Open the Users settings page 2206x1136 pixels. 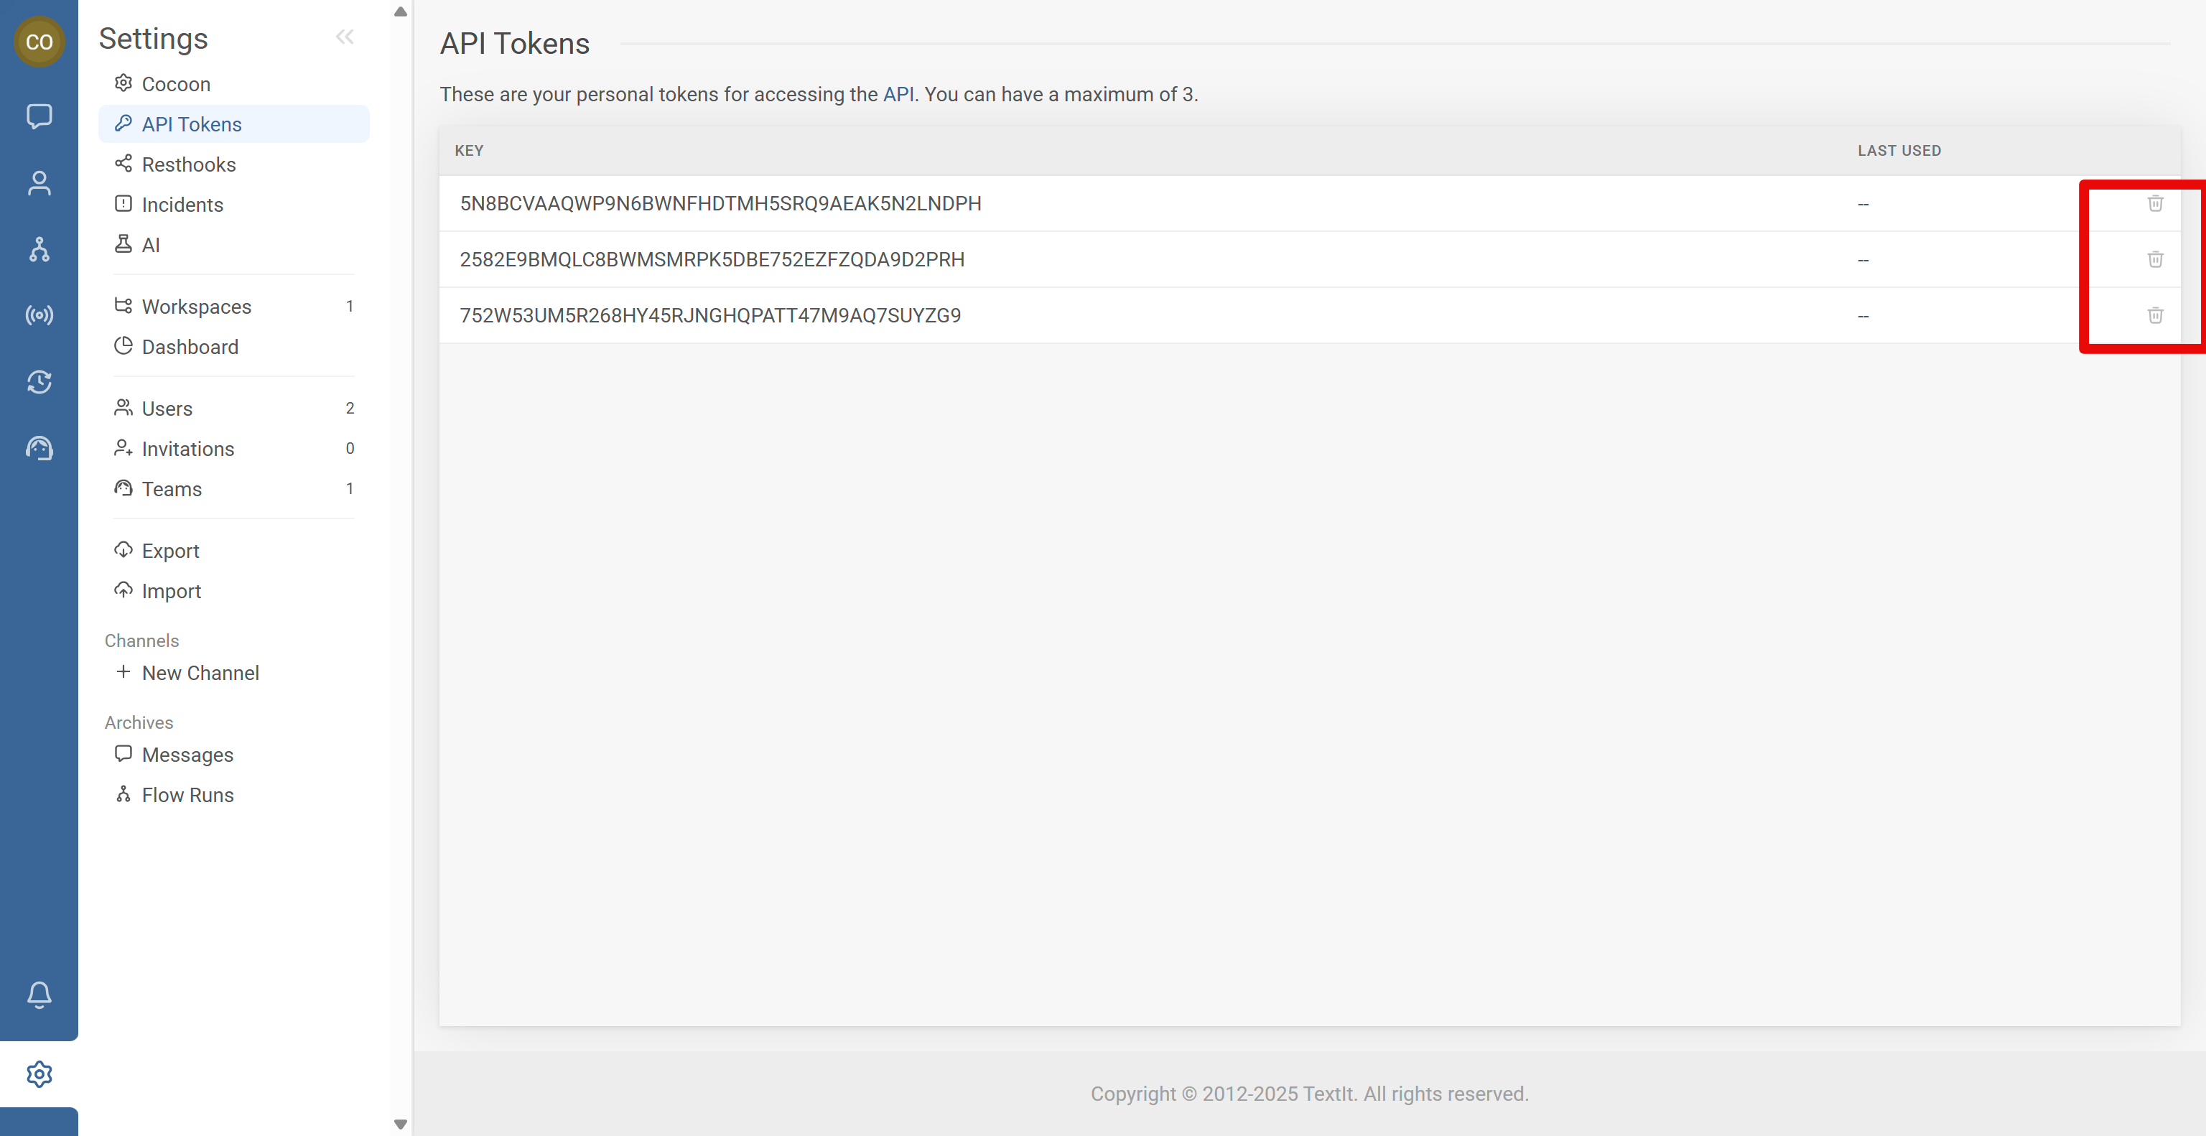(x=167, y=409)
